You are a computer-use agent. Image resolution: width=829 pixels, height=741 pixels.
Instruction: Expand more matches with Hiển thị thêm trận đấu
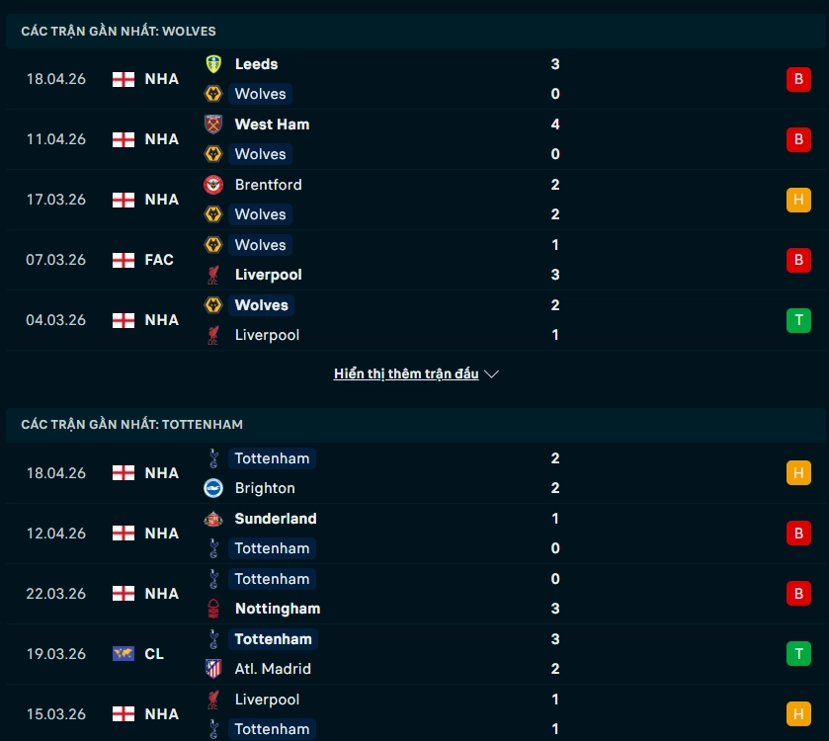[406, 374]
